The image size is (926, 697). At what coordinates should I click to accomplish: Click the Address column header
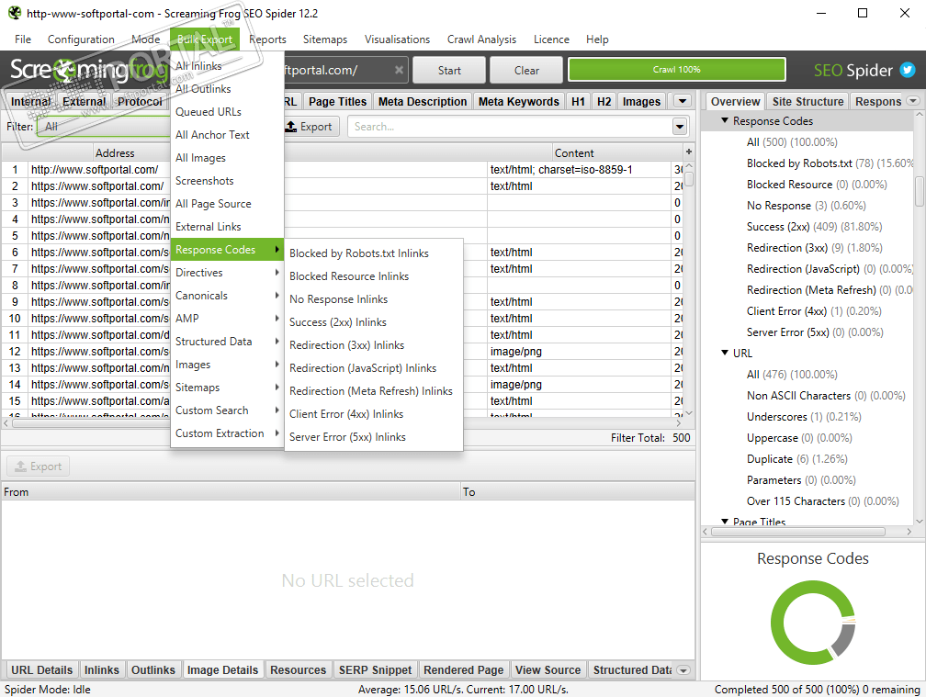click(115, 152)
